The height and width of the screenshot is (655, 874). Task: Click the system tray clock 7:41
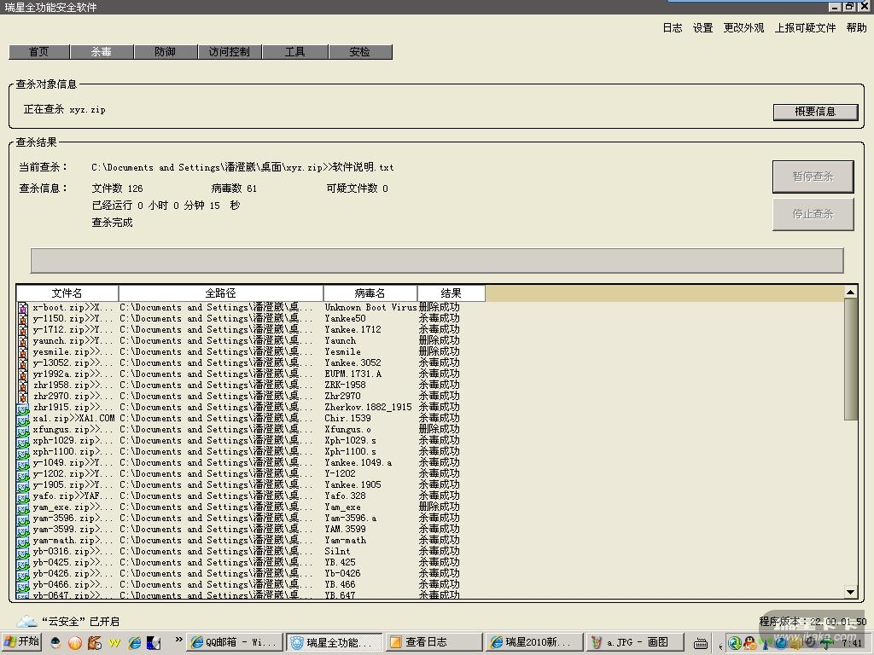click(852, 643)
